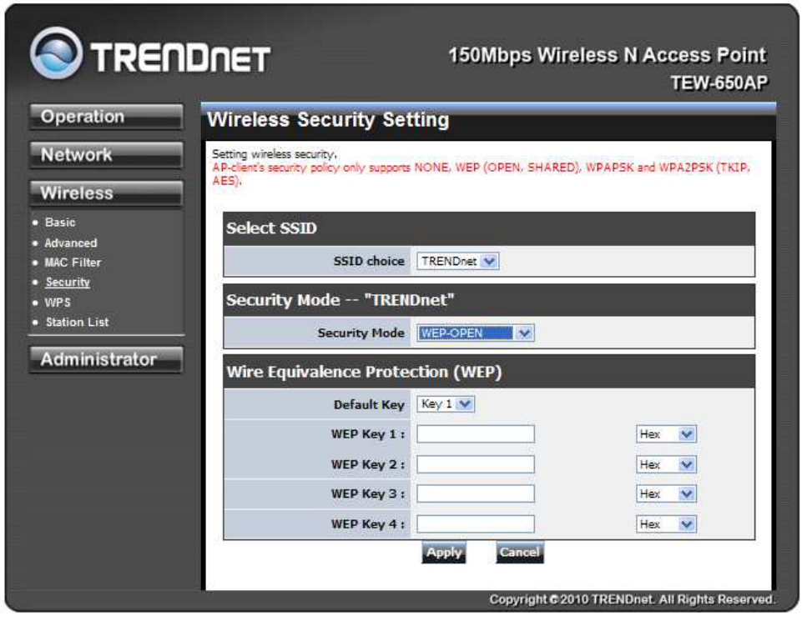This screenshot has width=807, height=621.
Task: Click the Wireless Security Setting heading
Action: (x=328, y=120)
